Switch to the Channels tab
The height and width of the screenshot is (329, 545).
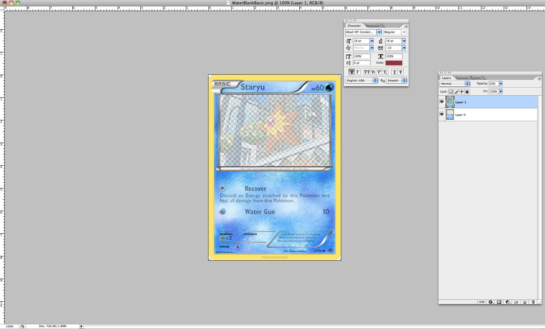point(462,78)
